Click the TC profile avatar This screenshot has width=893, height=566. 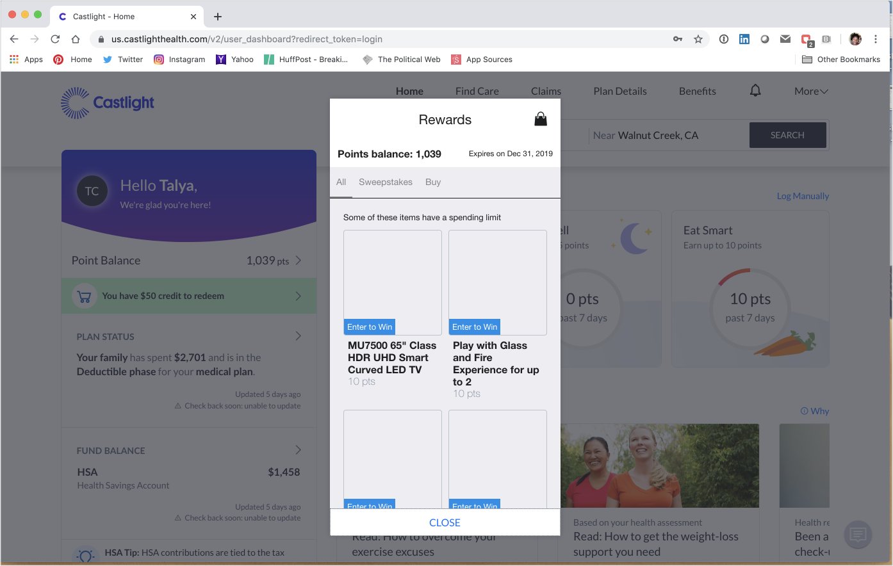(92, 191)
